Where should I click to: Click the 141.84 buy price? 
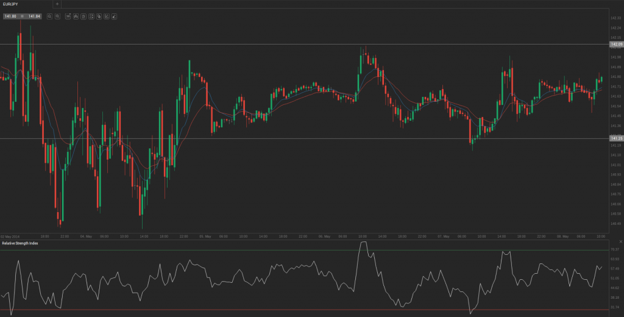34,16
